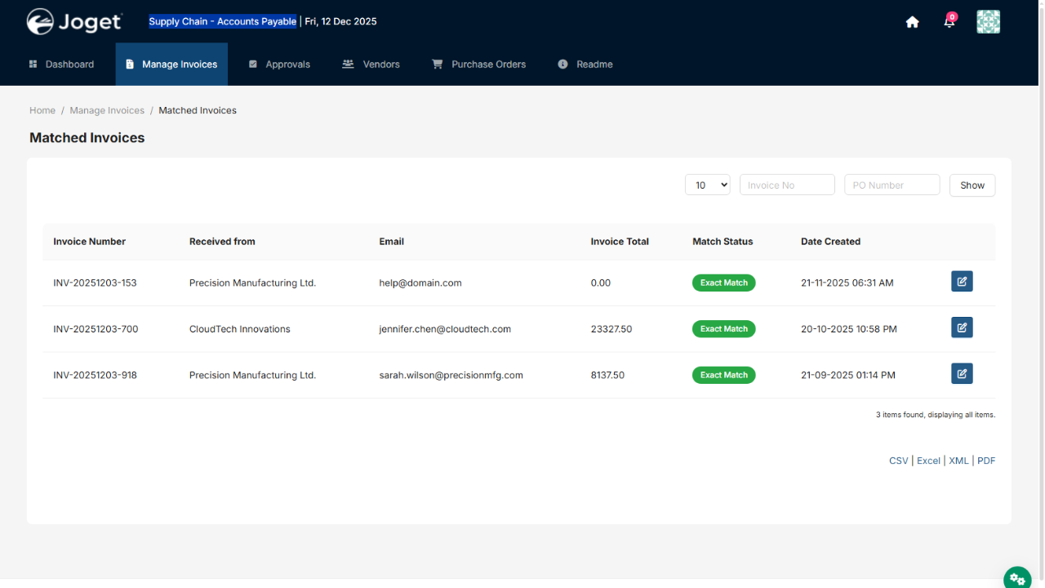
Task: Export the list as CSV
Action: point(898,461)
